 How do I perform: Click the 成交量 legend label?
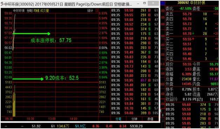tap(45, 10)
